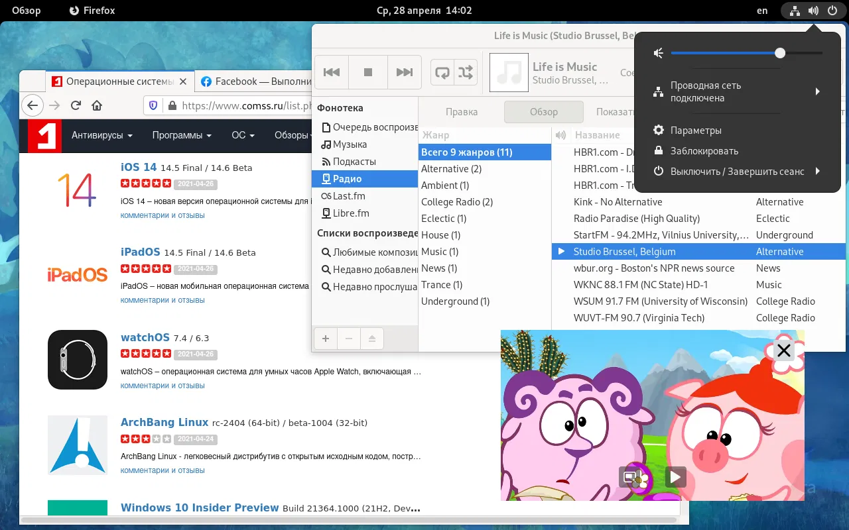Mute volume via system menu speaker icon

click(659, 53)
